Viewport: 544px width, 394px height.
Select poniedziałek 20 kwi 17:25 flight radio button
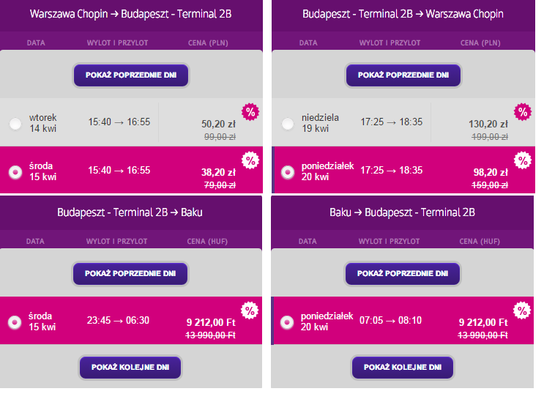pyautogui.click(x=288, y=172)
